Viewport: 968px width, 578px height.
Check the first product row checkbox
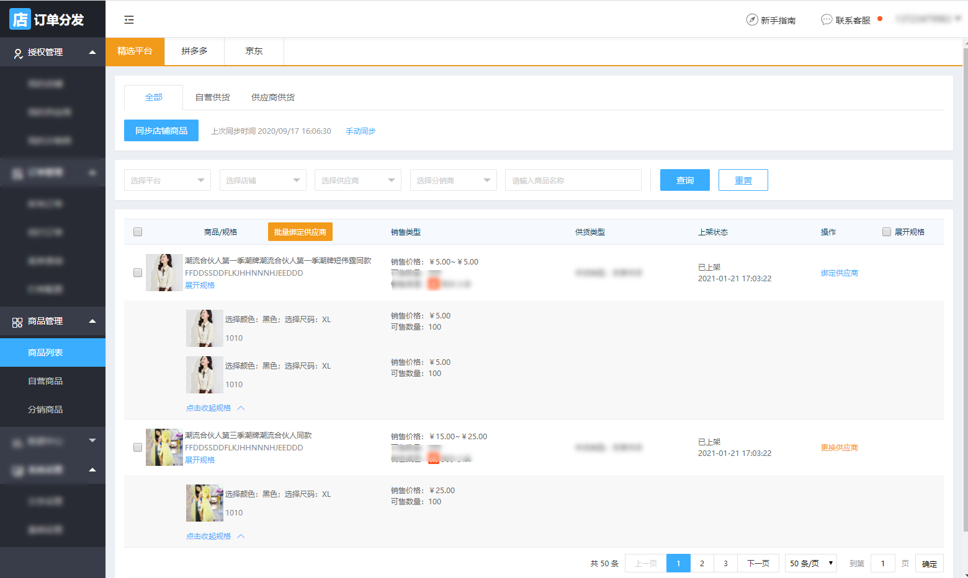138,273
